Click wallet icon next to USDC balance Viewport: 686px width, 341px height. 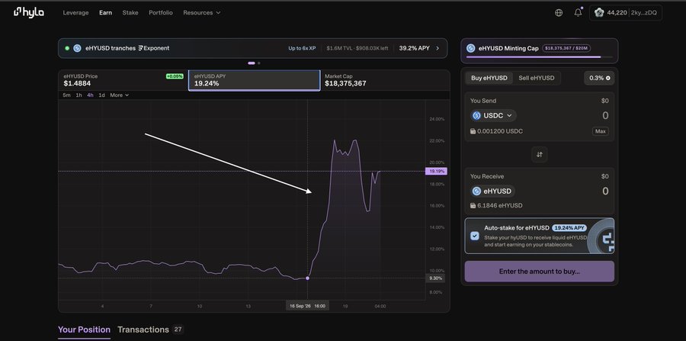473,131
